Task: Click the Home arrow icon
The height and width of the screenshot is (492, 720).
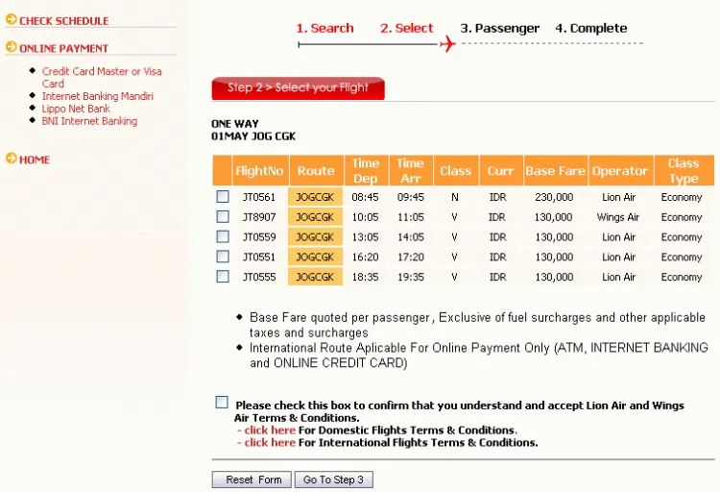Action: coord(11,159)
